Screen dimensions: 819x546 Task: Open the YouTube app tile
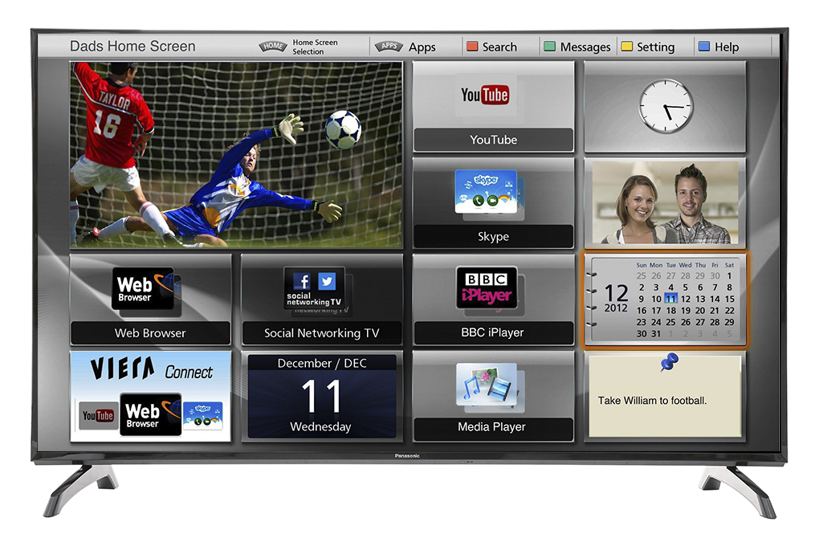493,107
